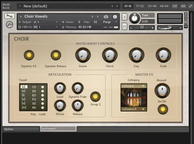Select the [a] vowel in the list
The image size is (194, 144).
tap(24, 87)
